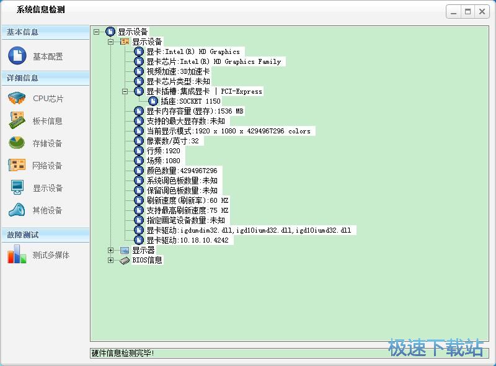
Task: Go to CPU芯片 label
Action: click(x=48, y=99)
